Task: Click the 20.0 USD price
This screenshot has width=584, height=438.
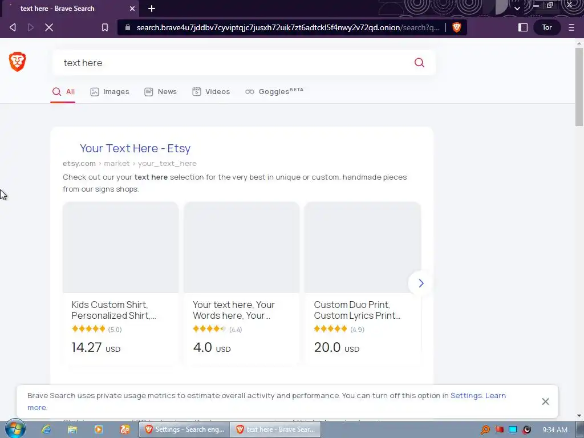Action: (336, 347)
